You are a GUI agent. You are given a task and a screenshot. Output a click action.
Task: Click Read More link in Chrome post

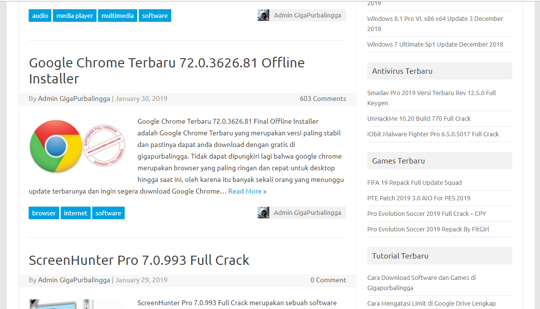247,191
